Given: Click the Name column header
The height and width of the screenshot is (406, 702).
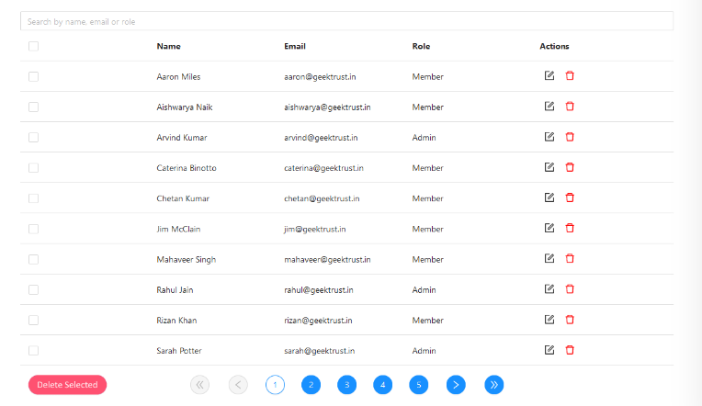Looking at the screenshot, I should tap(168, 46).
